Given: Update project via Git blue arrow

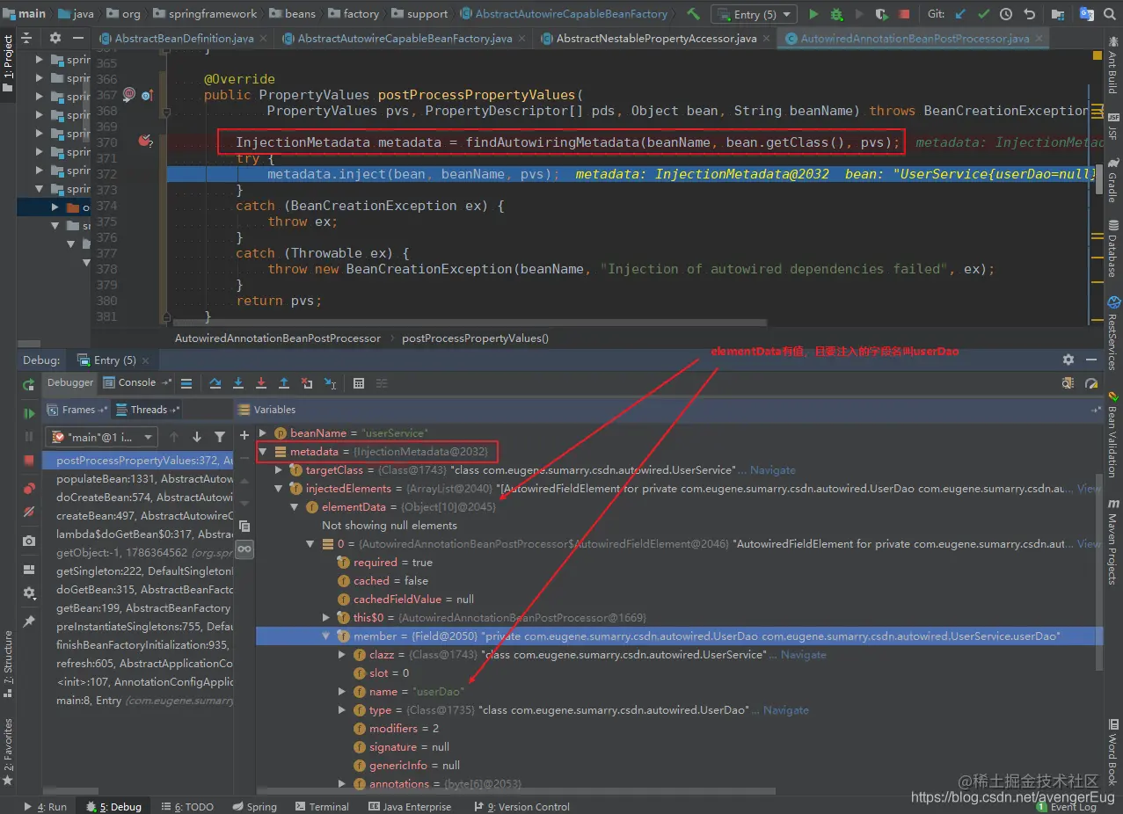Looking at the screenshot, I should 959,14.
